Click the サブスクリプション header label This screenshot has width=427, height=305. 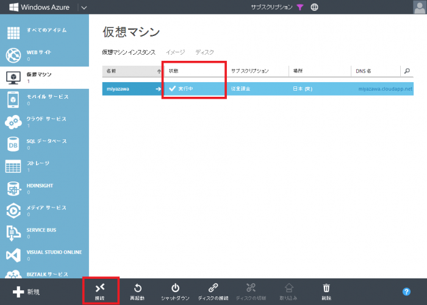(x=272, y=7)
